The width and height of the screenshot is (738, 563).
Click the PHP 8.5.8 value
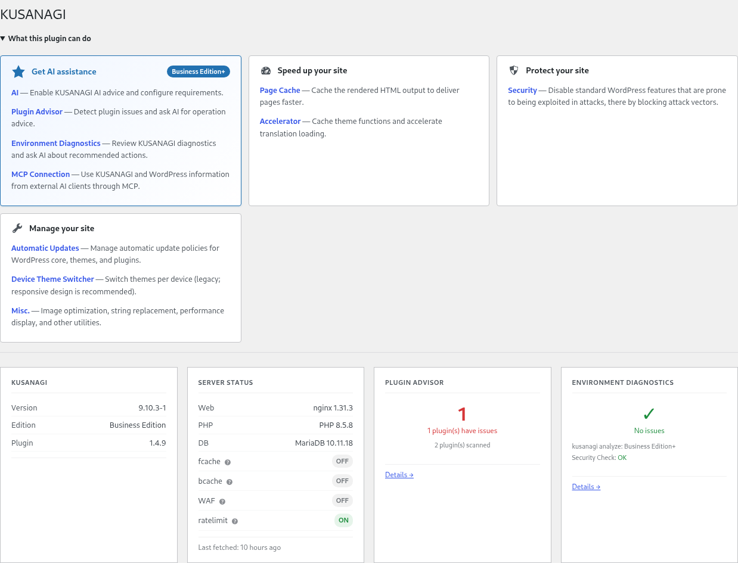click(336, 425)
